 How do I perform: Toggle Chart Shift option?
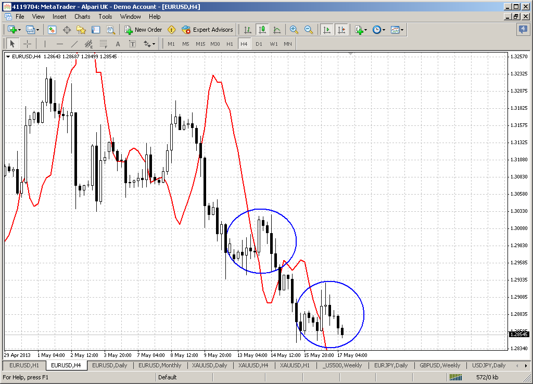pyautogui.click(x=341, y=30)
